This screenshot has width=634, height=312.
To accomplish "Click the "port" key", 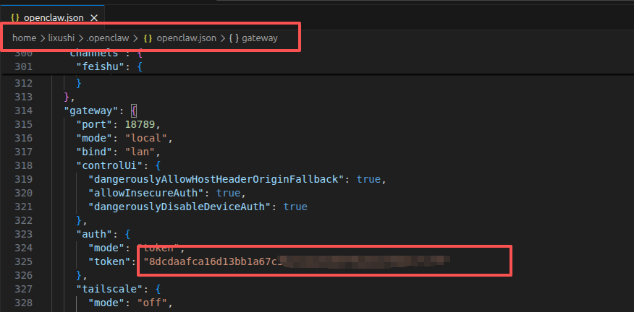I will click(x=94, y=124).
